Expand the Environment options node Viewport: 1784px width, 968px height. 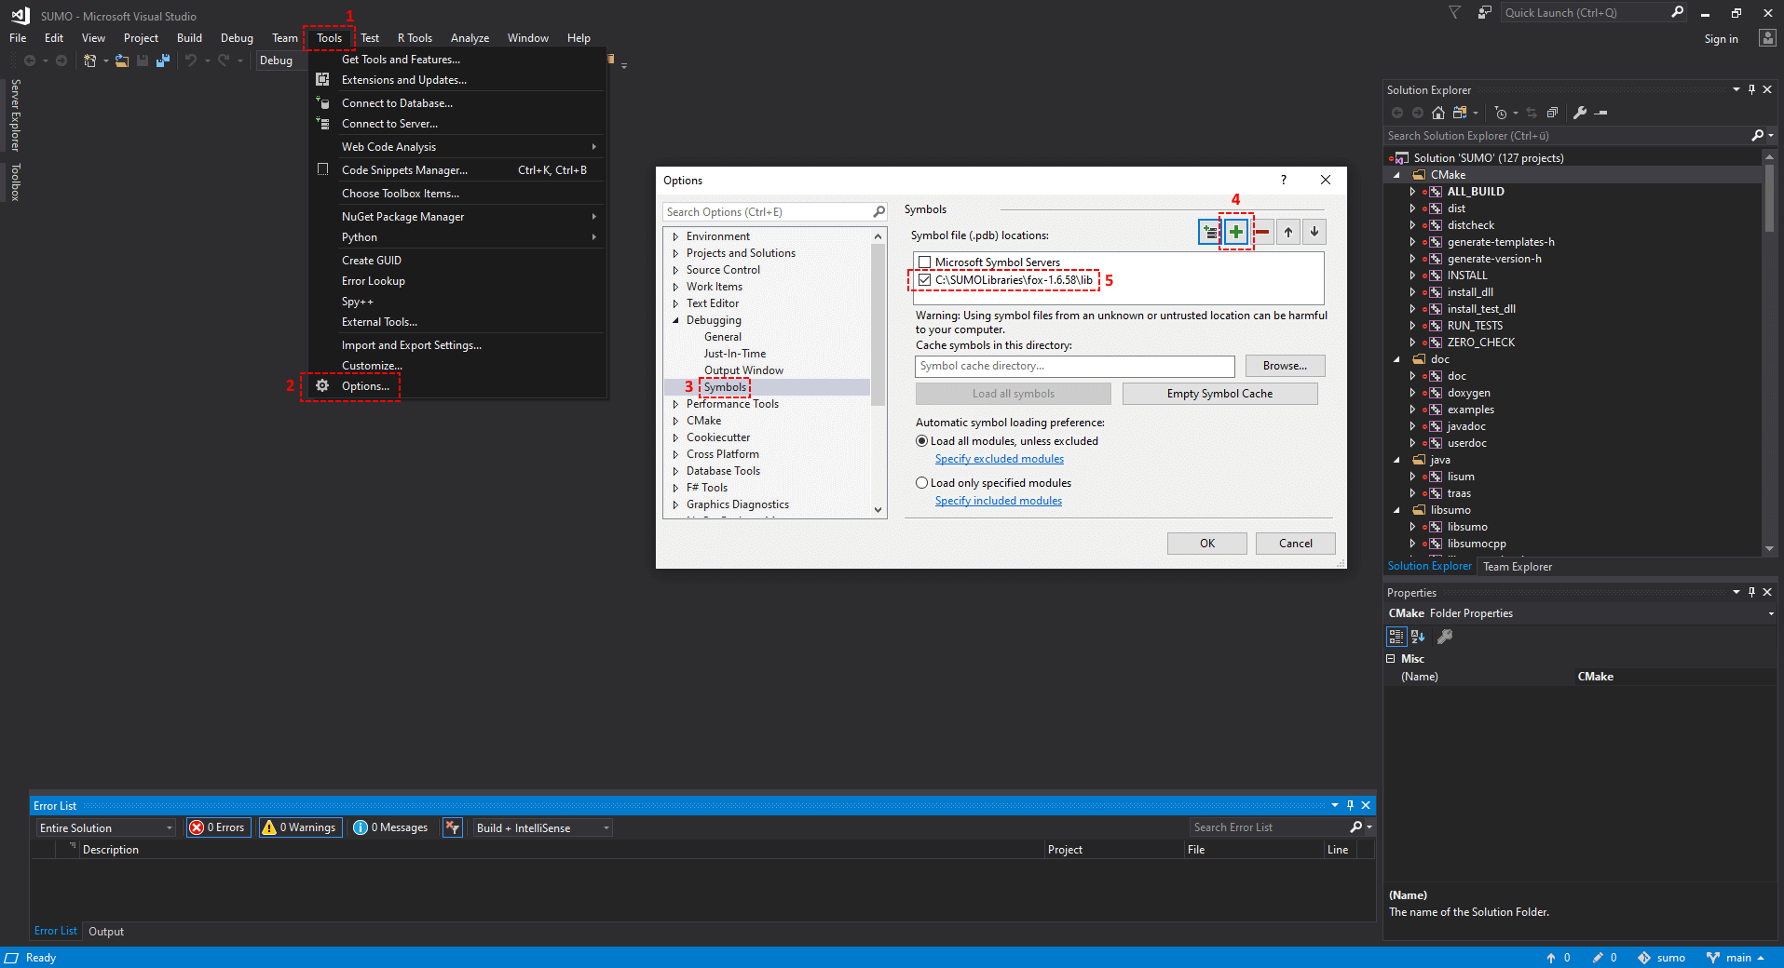coord(675,236)
